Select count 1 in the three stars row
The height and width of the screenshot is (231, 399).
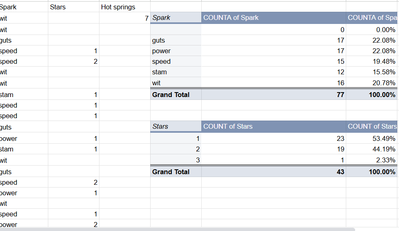[274, 160]
